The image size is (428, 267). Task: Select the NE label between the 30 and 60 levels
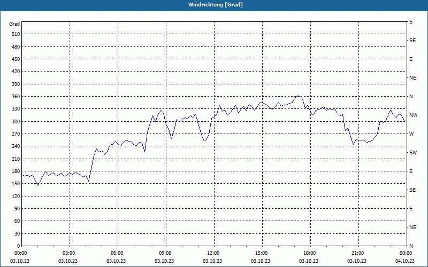click(412, 227)
